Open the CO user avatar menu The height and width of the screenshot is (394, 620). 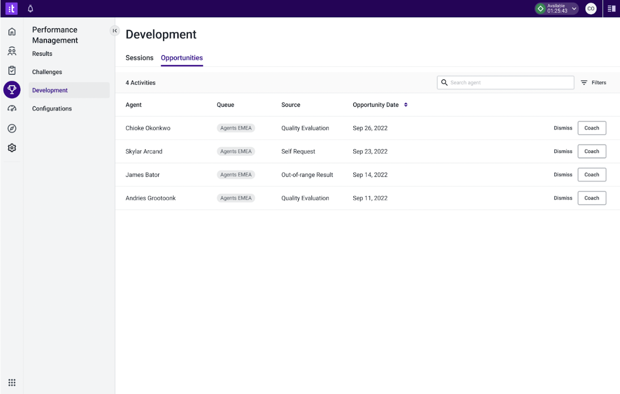tap(591, 8)
